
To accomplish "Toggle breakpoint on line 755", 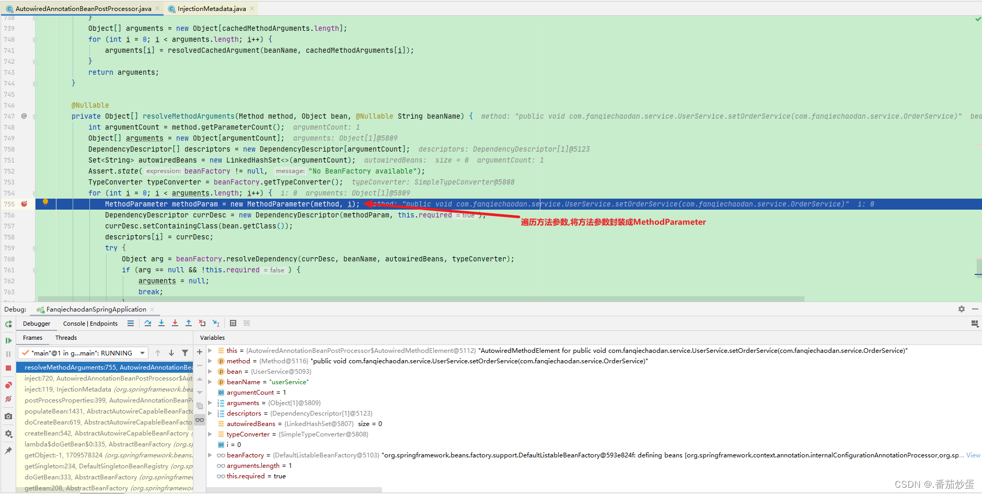I will [24, 204].
